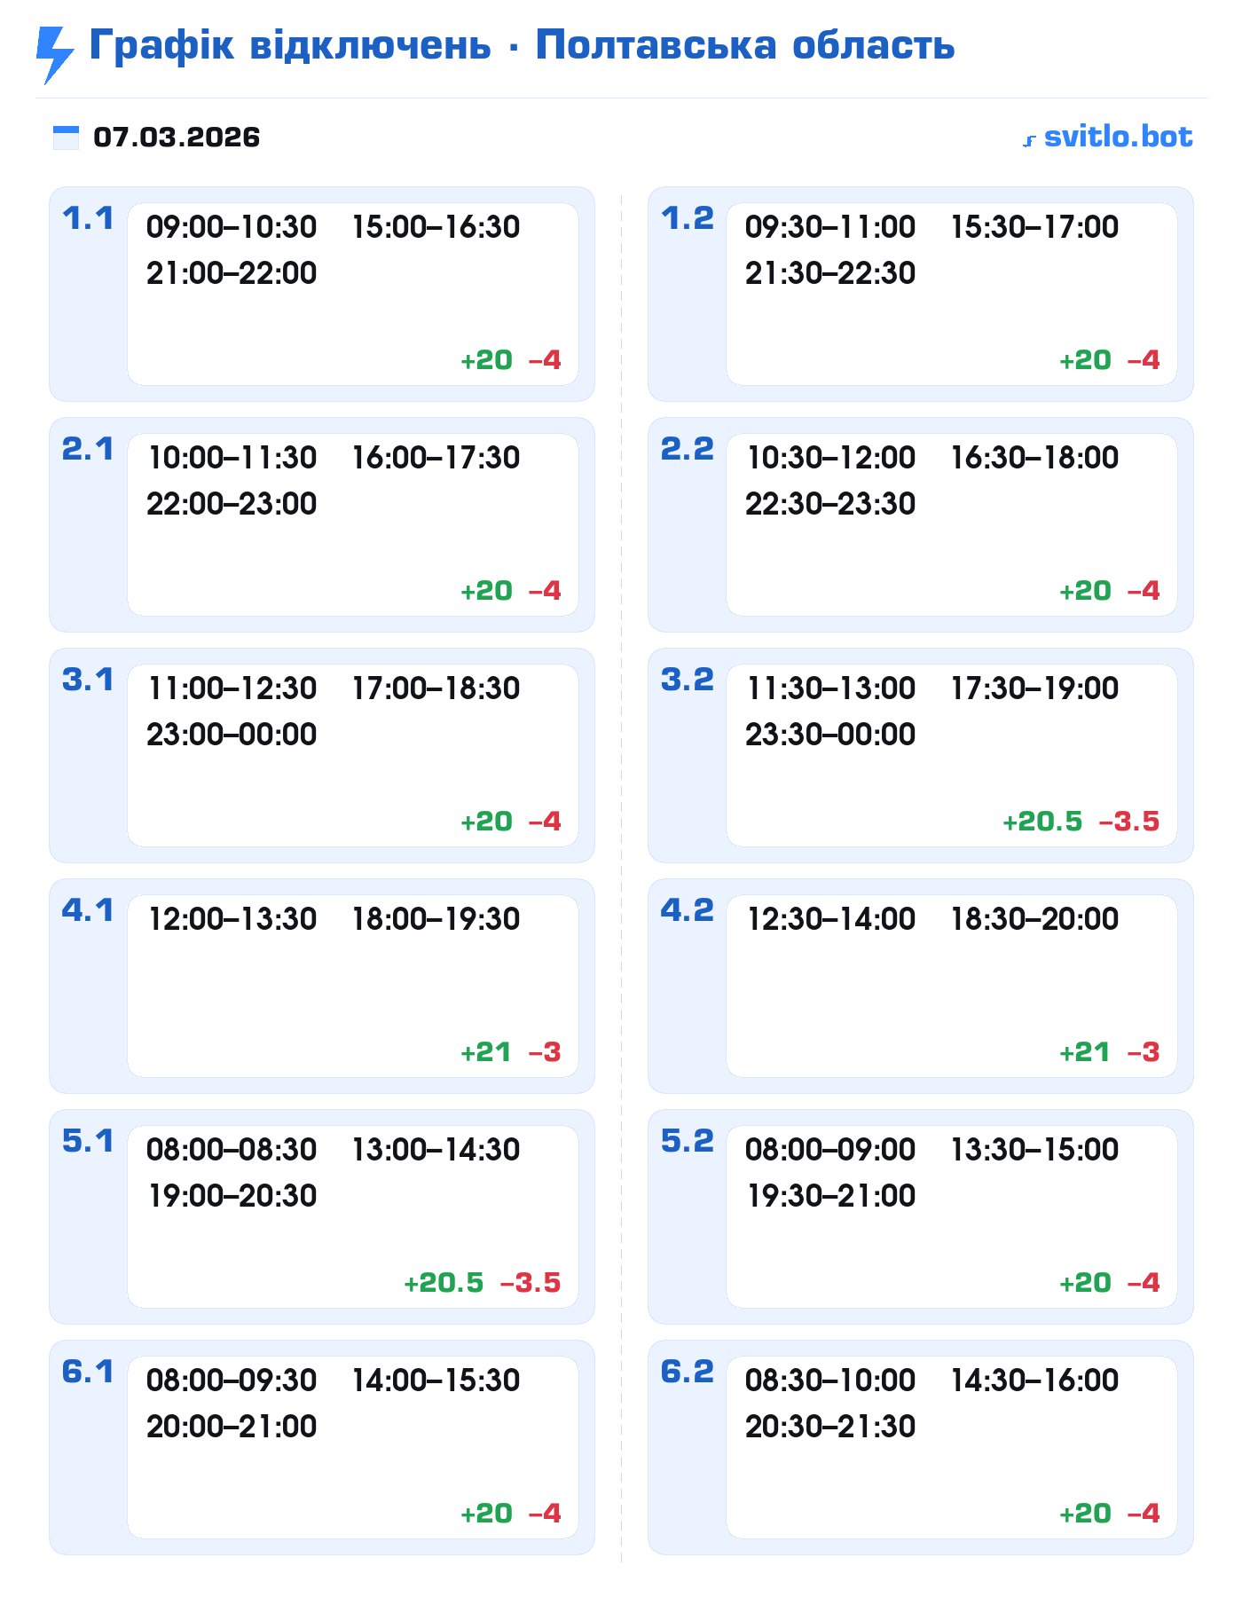Image resolution: width=1242 pixels, height=1597 pixels.
Task: Click the 09:00–10:30 slot in group 1.1
Action: [232, 227]
